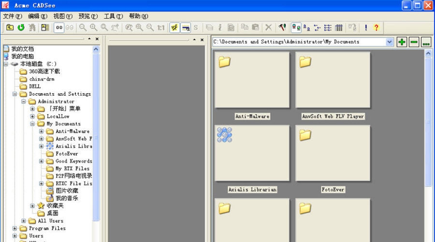Click the FotoEver folder thumbnail
Image resolution: width=435 pixels, height=242 pixels.
(333, 153)
